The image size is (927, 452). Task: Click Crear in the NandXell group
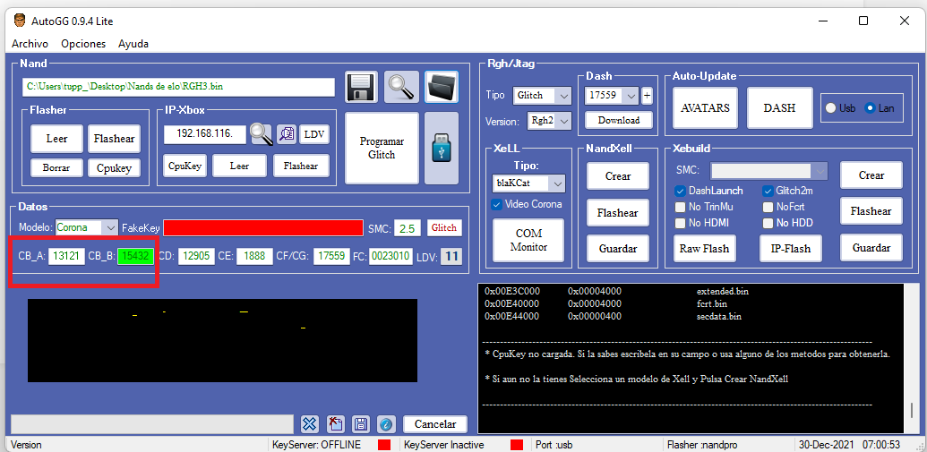pos(618,176)
